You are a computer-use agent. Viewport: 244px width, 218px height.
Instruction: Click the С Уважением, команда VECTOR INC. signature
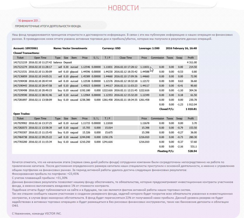pyautogui.click(x=37, y=214)
